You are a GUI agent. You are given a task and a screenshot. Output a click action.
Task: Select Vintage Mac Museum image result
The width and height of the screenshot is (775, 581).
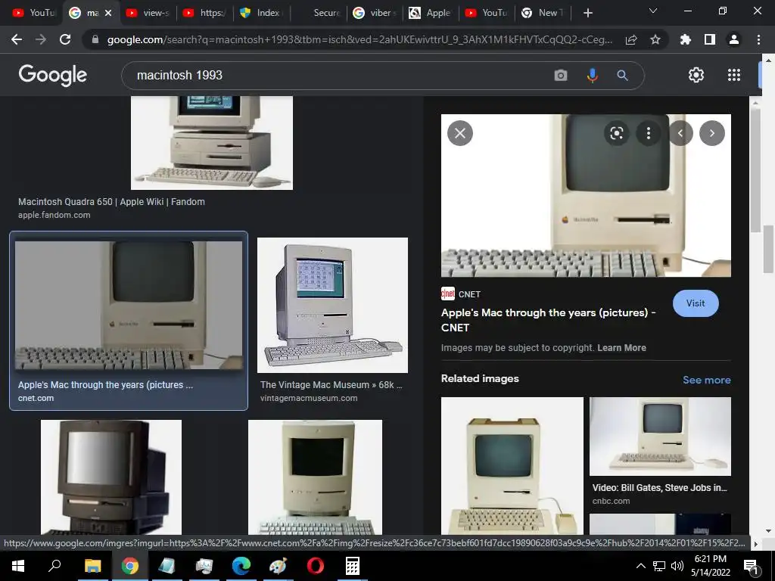(333, 305)
